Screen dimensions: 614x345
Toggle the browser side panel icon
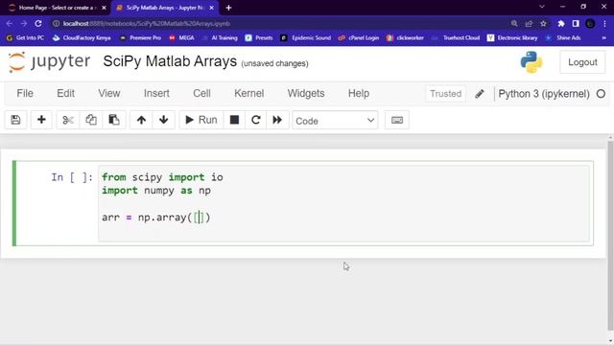click(576, 23)
